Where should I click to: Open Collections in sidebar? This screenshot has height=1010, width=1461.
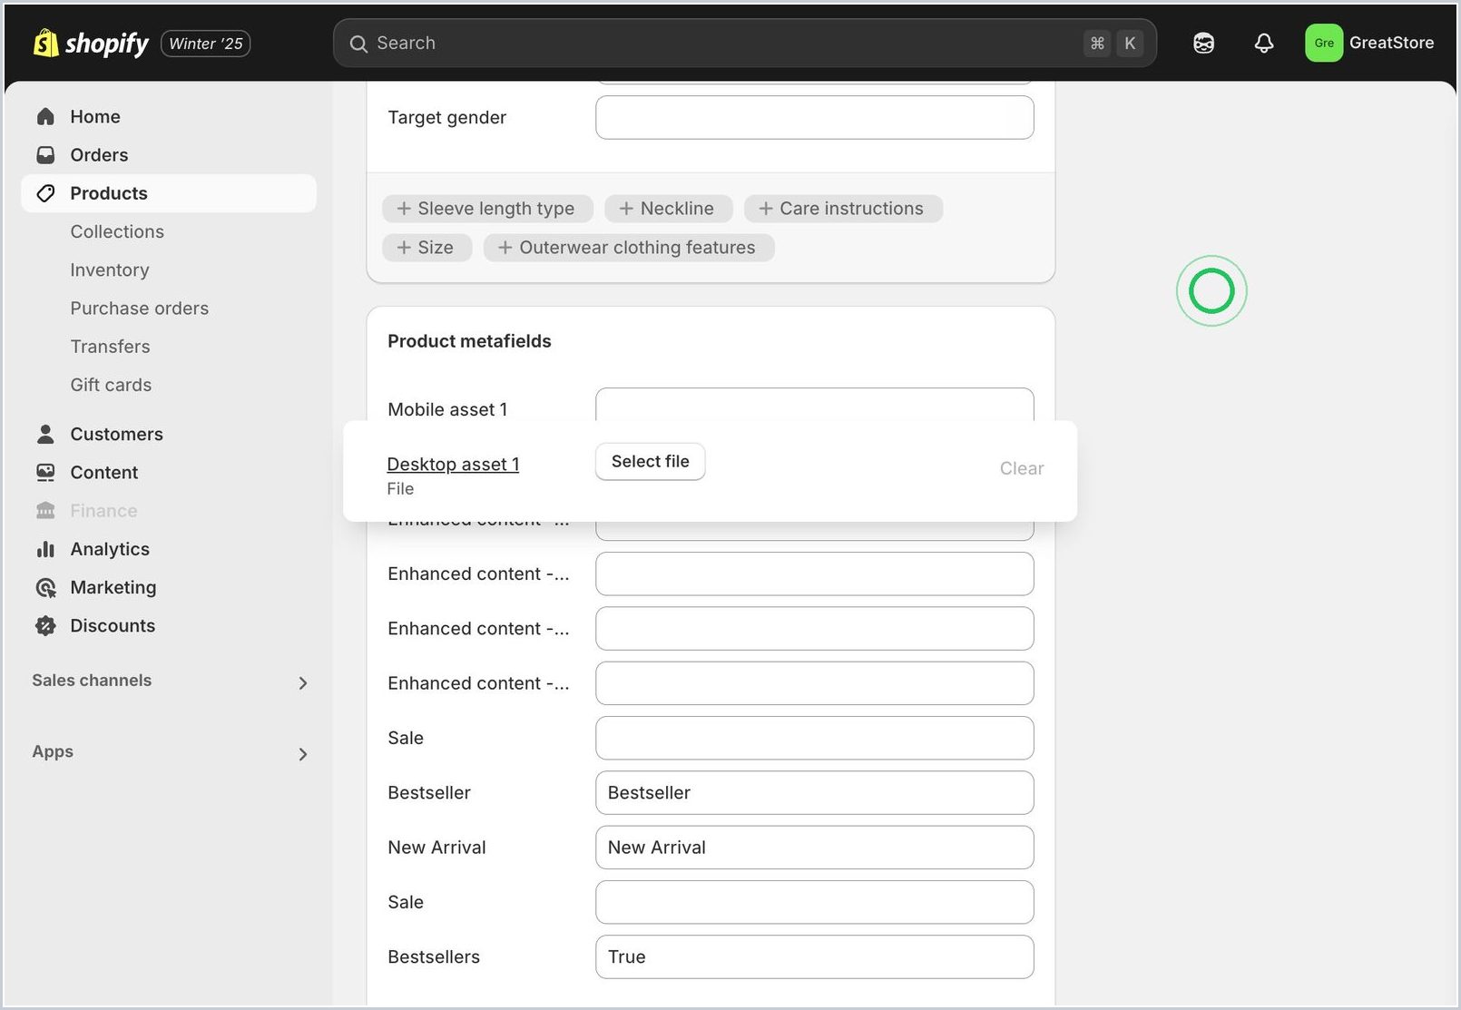pos(117,231)
